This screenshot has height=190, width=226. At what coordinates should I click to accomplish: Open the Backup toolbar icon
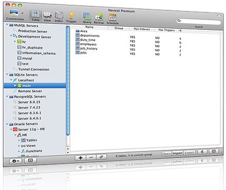[99, 18]
